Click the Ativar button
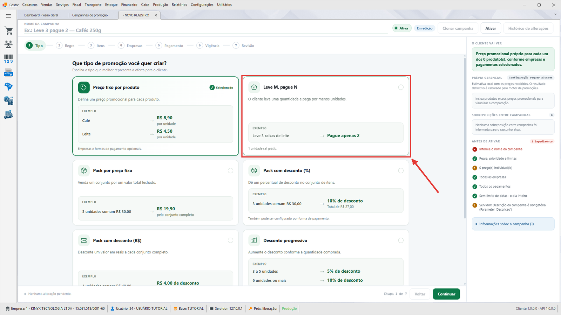 click(491, 28)
